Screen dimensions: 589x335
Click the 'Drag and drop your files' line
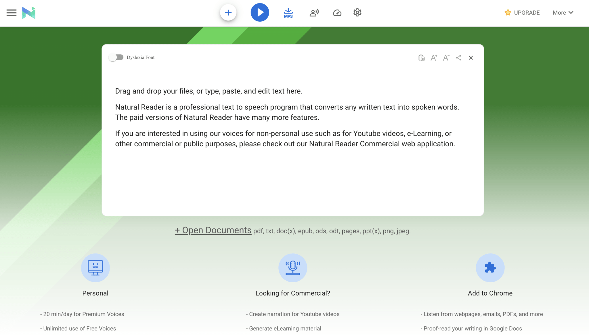click(209, 91)
